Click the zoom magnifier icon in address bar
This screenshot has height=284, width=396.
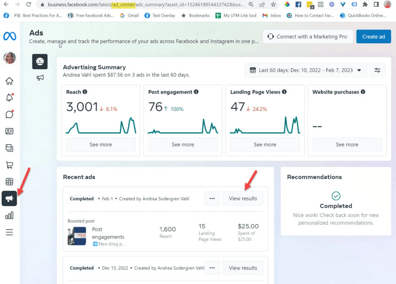click(251, 4)
